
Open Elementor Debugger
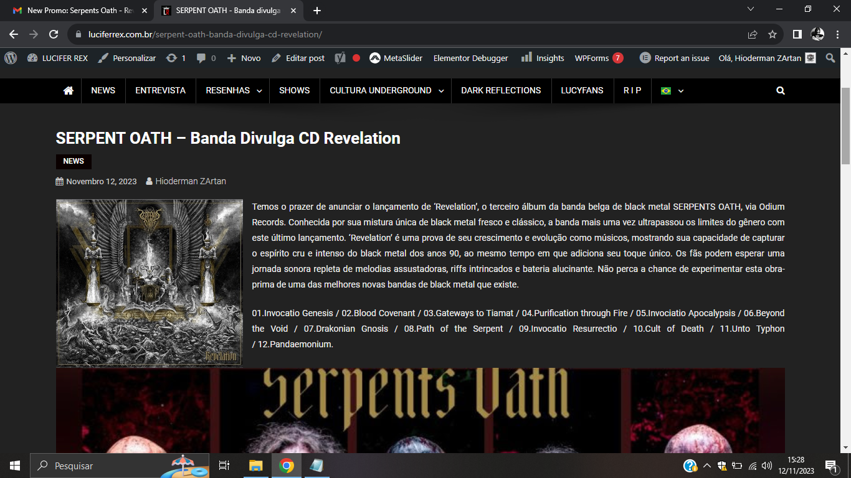(471, 58)
